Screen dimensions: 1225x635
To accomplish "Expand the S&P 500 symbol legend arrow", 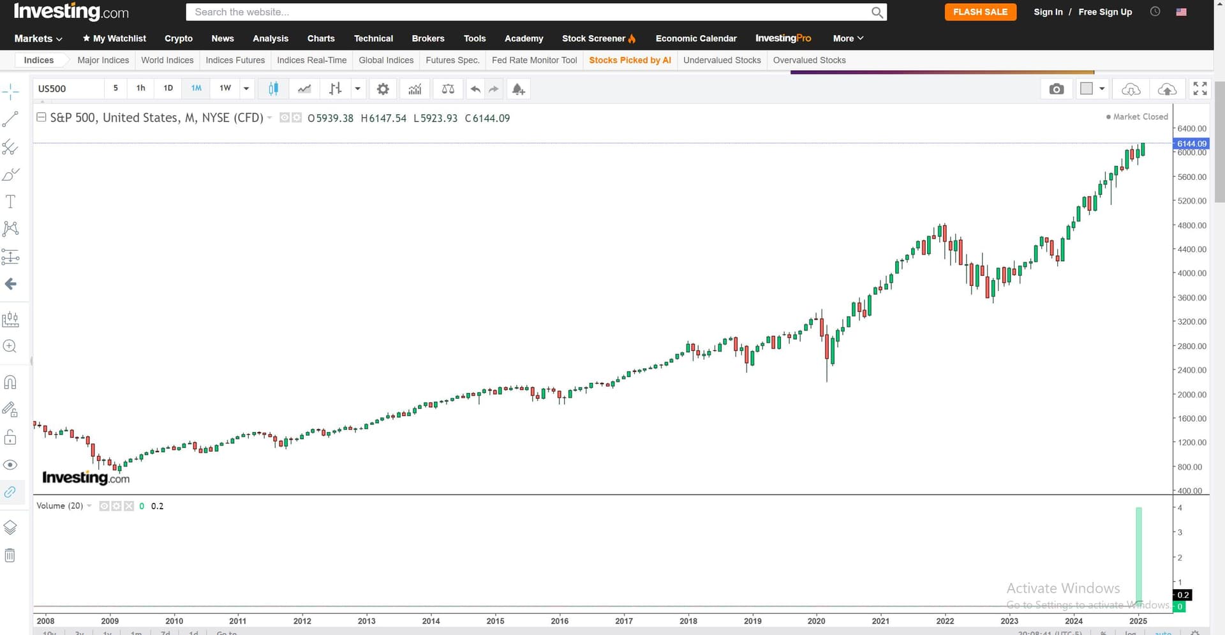I will [270, 117].
